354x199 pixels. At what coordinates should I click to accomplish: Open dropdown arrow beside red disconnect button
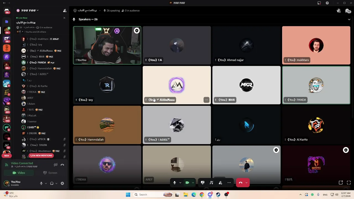(x=246, y=183)
